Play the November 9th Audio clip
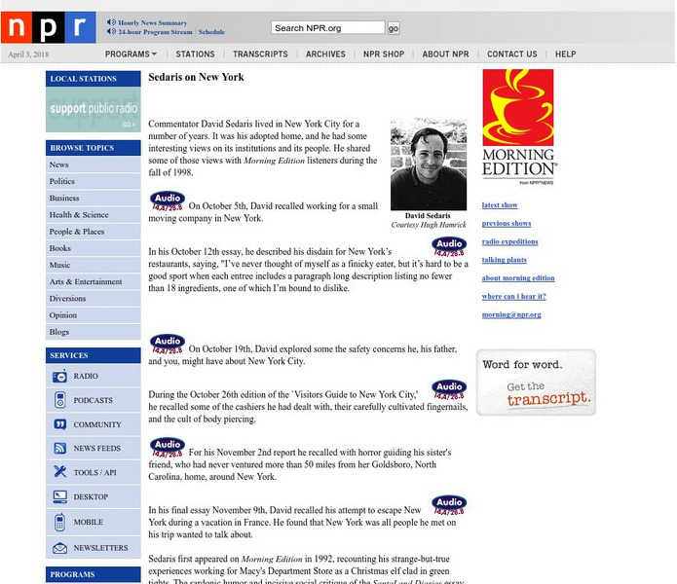Image resolution: width=677 pixels, height=584 pixels. tap(449, 505)
